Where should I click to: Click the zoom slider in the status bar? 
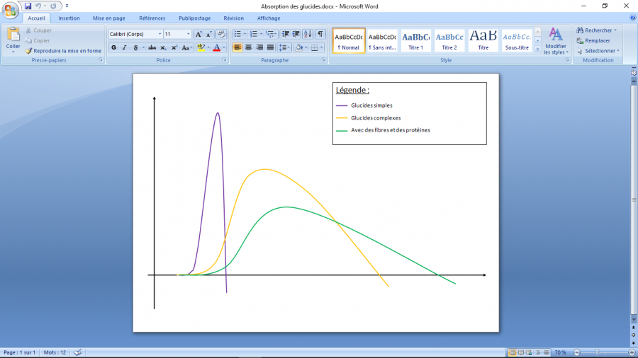tap(597, 352)
